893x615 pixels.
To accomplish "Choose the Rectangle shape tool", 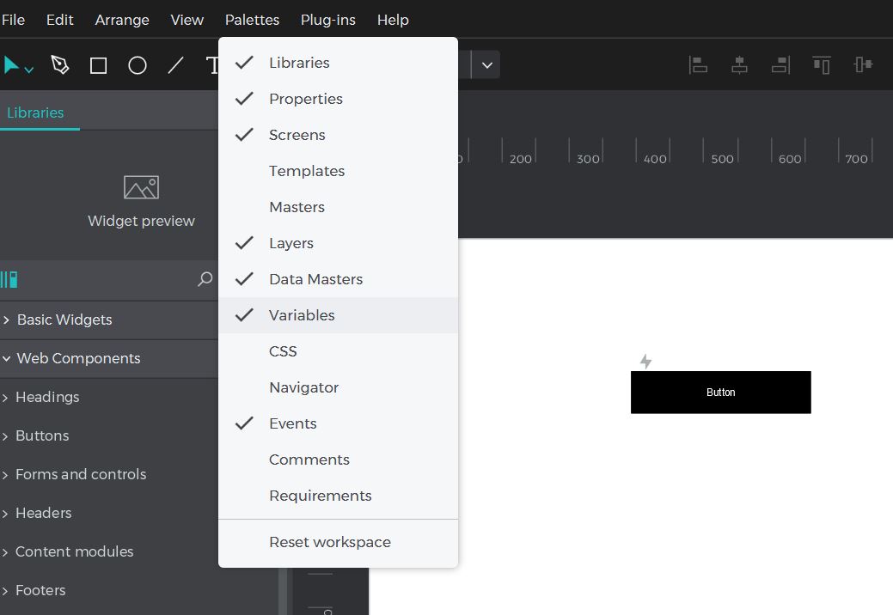I will pos(99,65).
